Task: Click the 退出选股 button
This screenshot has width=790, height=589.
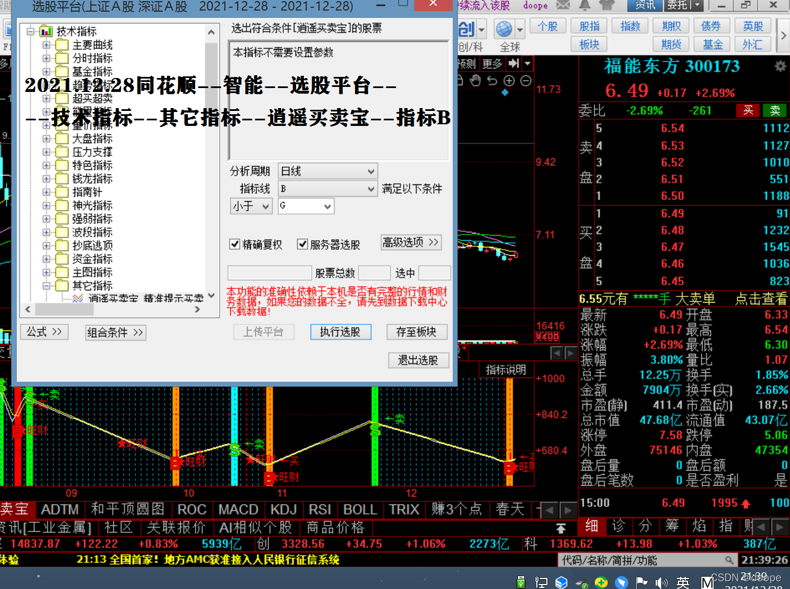Action: [418, 361]
